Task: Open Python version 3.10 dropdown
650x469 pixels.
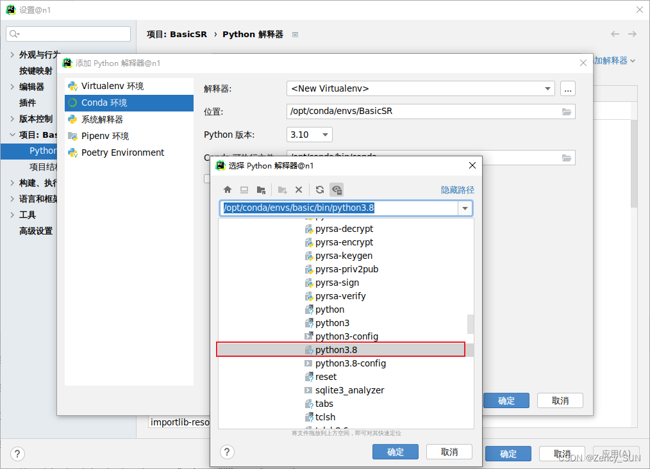Action: click(x=325, y=135)
